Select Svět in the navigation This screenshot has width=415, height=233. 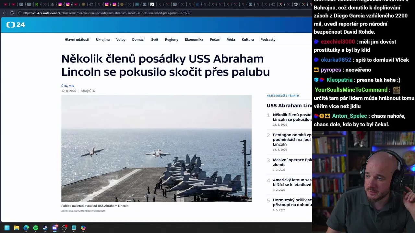coord(155,39)
